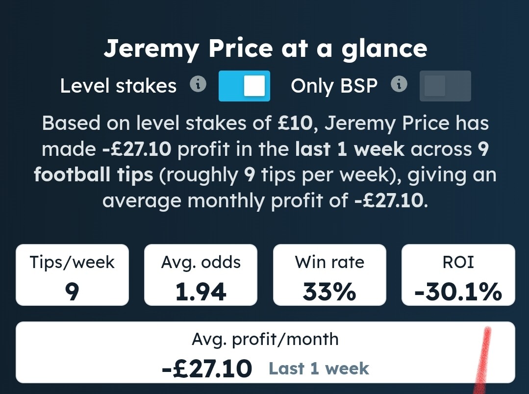Select the ROI stat card
Viewport: 529px width, 394px height.
[x=458, y=275]
